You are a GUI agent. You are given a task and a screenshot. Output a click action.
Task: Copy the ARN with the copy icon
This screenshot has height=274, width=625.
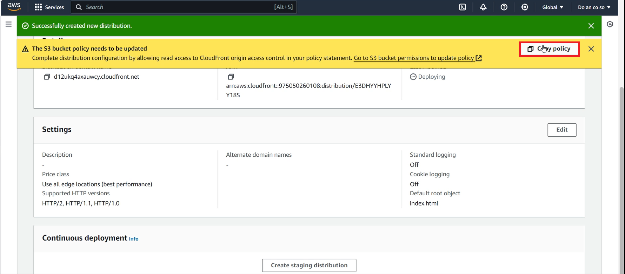tap(231, 77)
